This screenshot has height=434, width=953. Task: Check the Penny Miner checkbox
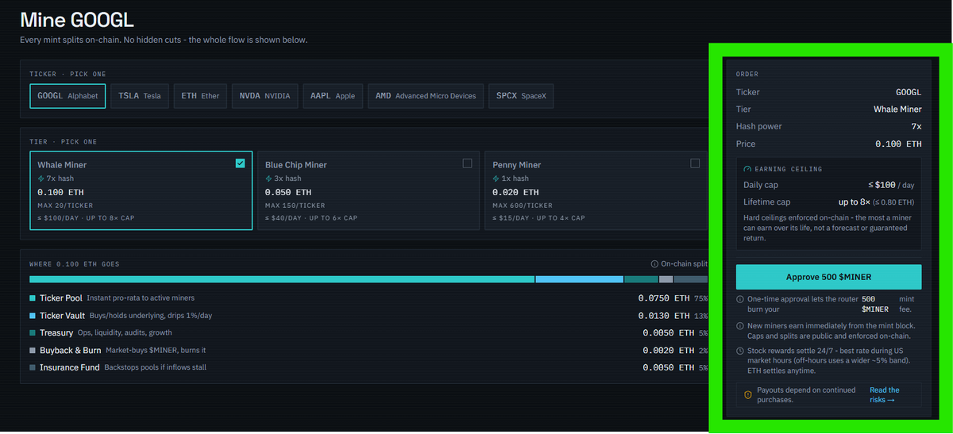[695, 163]
